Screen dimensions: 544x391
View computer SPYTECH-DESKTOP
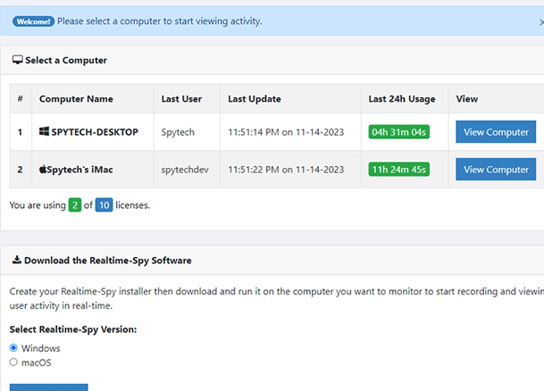point(496,132)
